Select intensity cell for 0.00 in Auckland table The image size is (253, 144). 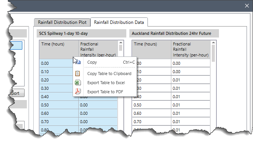click(191, 63)
